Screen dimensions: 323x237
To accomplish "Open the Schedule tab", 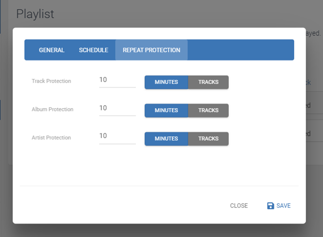I will 94,50.
